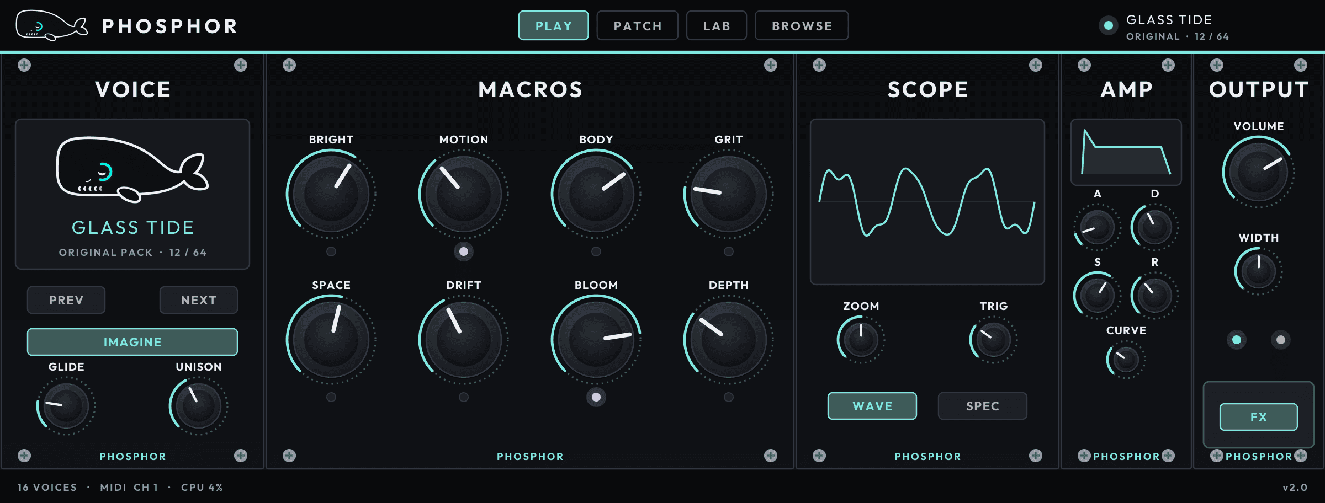Toggle the teal output indicator under WIDTH
Viewport: 1325px width, 503px height.
click(1237, 340)
